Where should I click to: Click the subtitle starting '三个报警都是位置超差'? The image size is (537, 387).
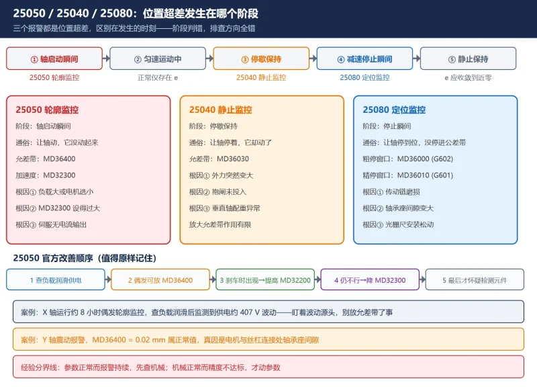[x=134, y=28]
